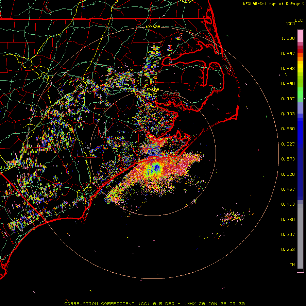The width and height of the screenshot is (306, 306).
Task: Click the 0.307 scale value
Action: [x=288, y=235]
